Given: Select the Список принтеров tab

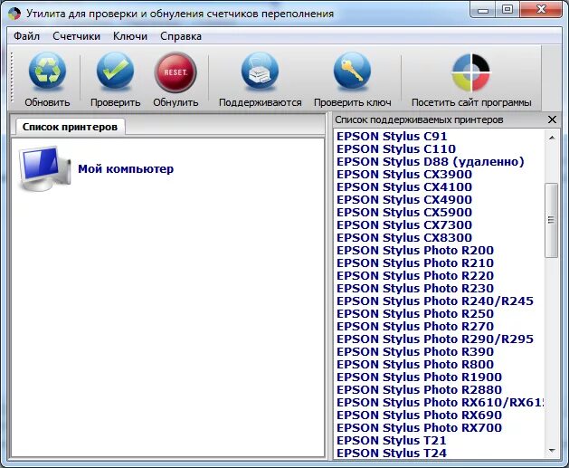Looking at the screenshot, I should click(70, 127).
